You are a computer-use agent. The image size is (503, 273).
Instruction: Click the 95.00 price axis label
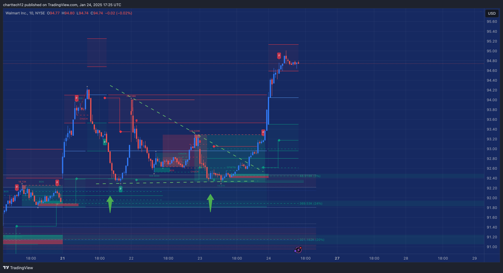coord(492,51)
